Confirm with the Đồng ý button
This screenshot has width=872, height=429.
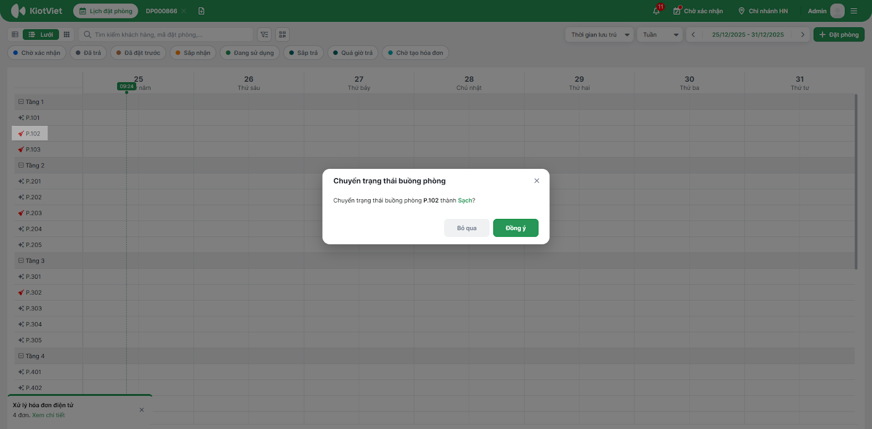pos(516,228)
